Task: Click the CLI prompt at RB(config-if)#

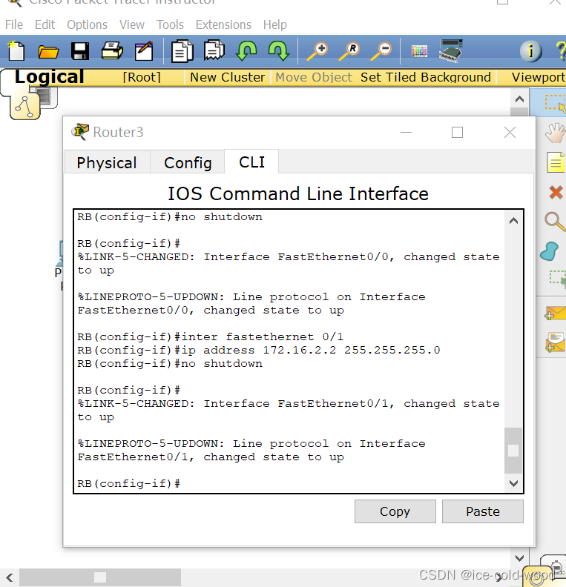Action: pos(129,483)
